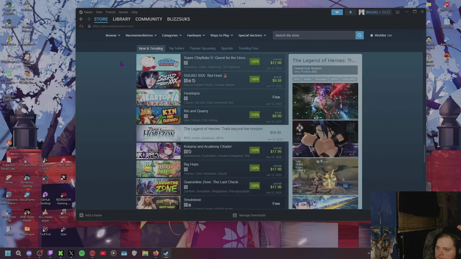Expand the Special Sections dropdown
Image resolution: width=461 pixels, height=259 pixels.
click(x=252, y=35)
